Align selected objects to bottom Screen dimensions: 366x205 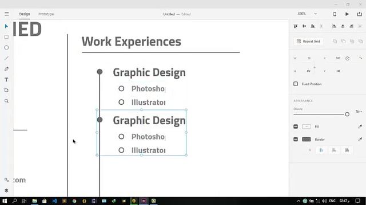[313, 26]
